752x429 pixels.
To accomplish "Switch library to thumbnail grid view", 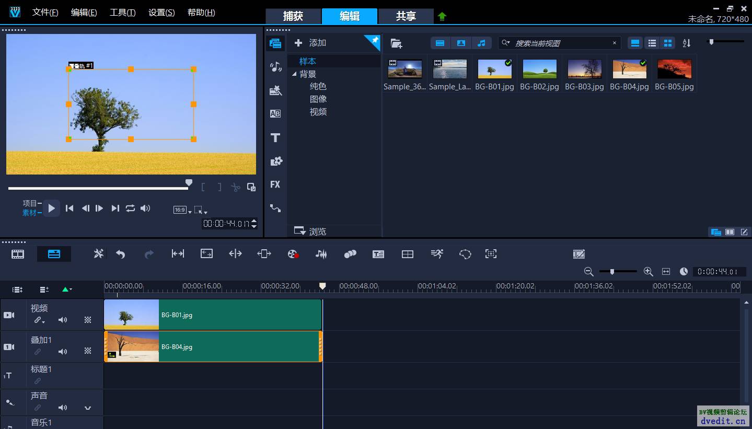I will click(x=667, y=43).
